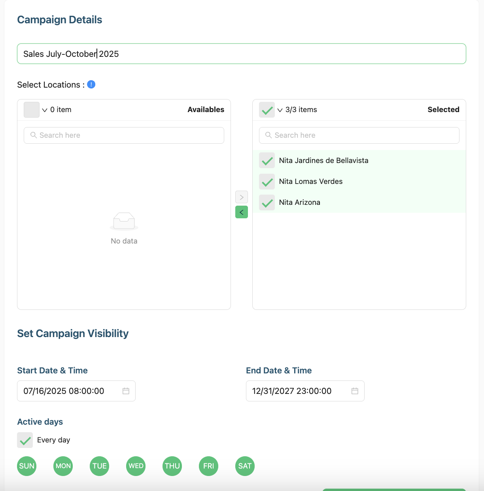
Task: Turn off the SAT active day
Action: point(245,466)
